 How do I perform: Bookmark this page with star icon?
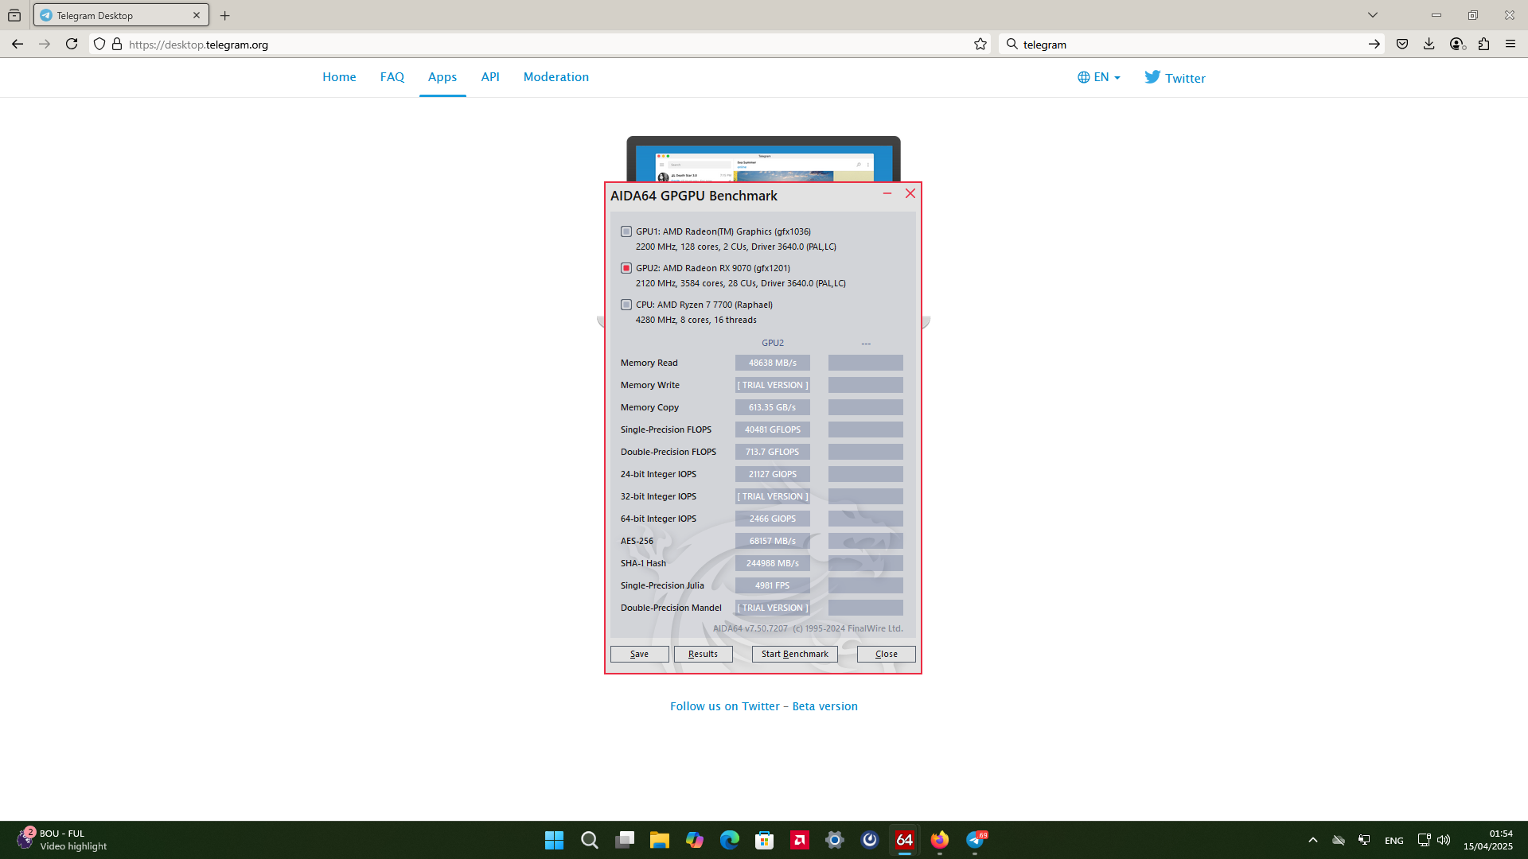click(980, 45)
